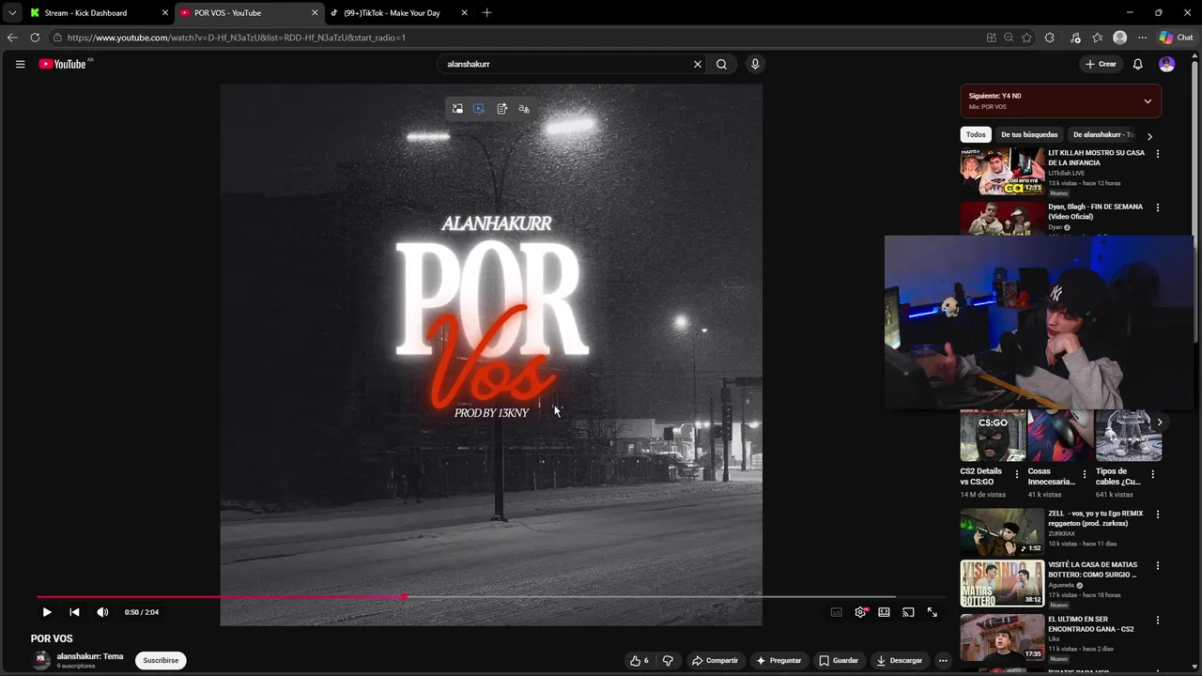Mute the video volume
Screen dimensions: 1202x676
102,612
